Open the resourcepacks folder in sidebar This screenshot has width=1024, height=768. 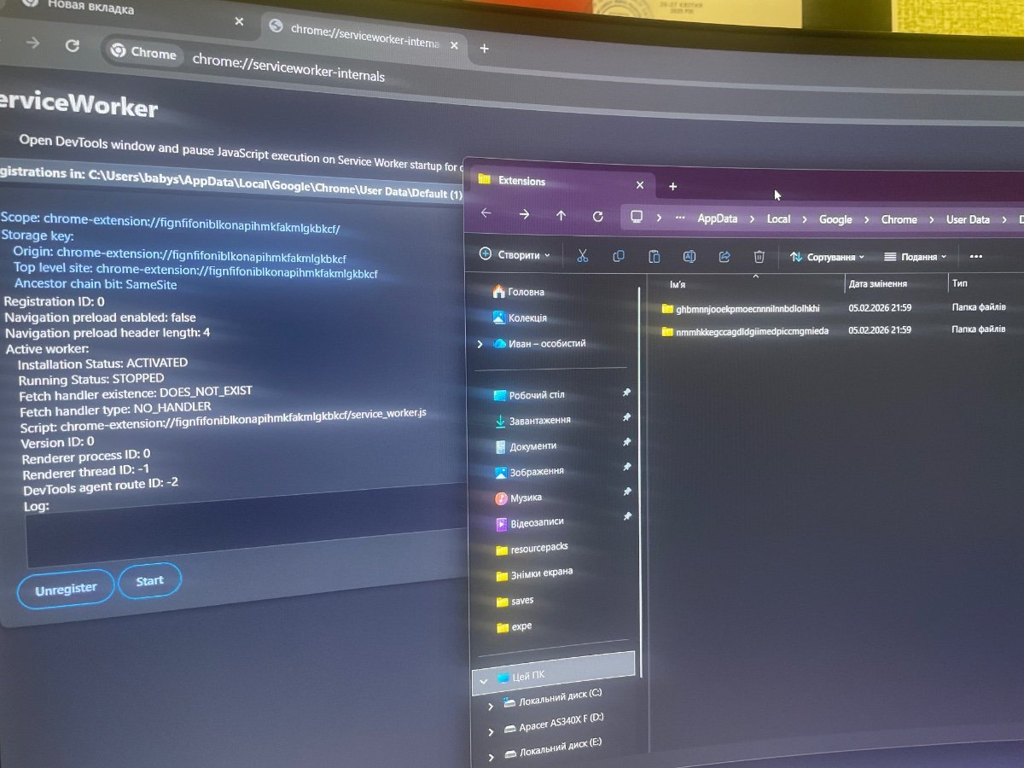(532, 549)
